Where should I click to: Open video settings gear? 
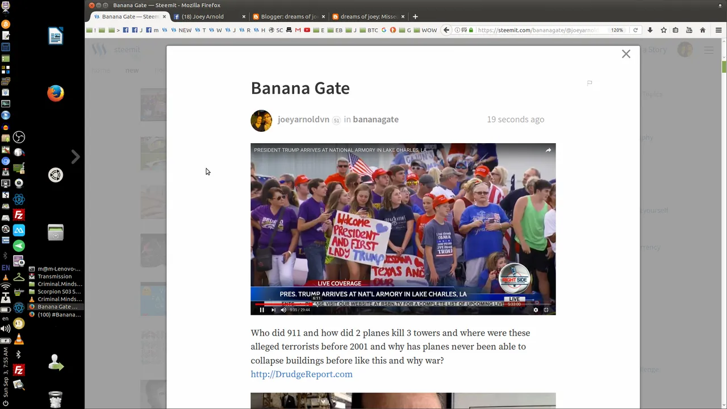[536, 310]
